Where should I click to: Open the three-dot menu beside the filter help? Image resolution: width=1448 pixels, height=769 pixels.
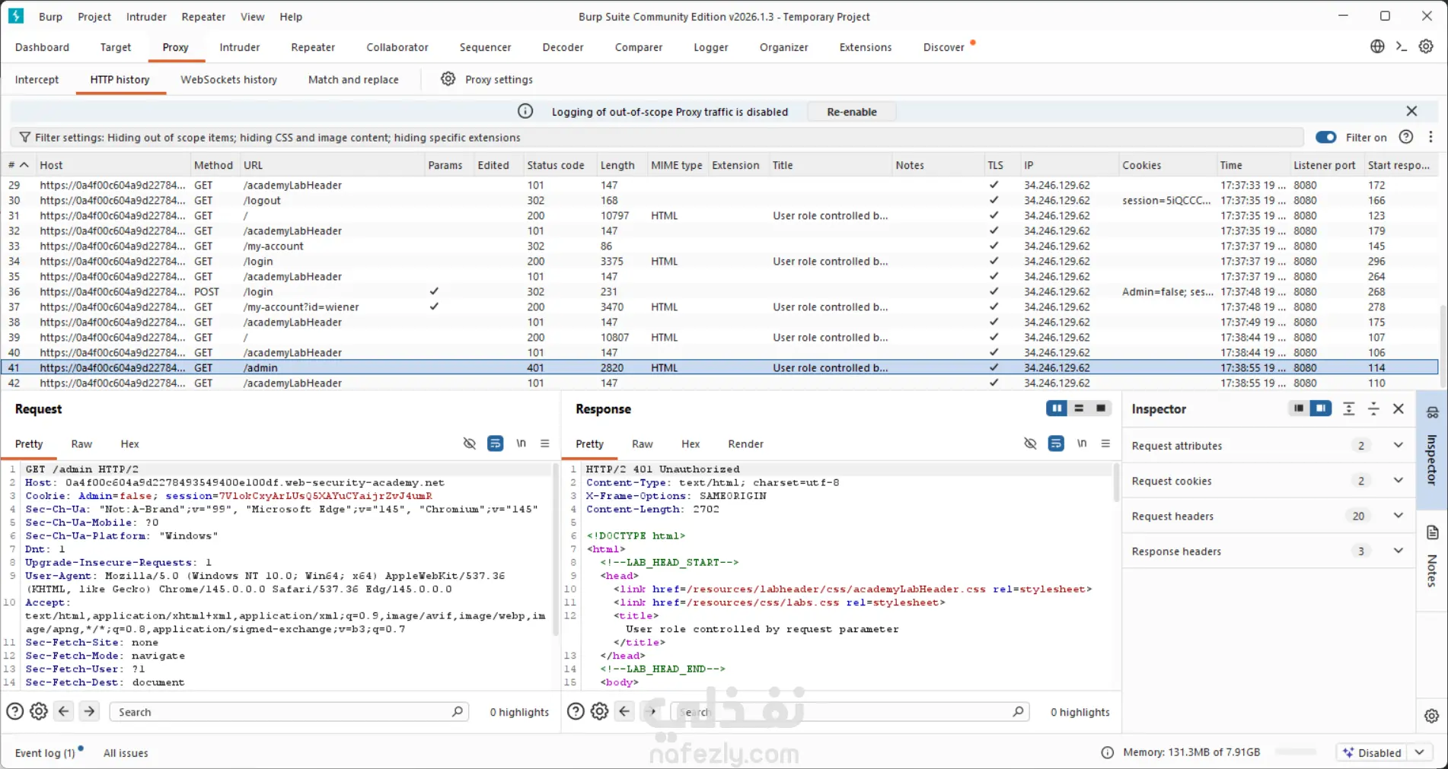point(1430,137)
